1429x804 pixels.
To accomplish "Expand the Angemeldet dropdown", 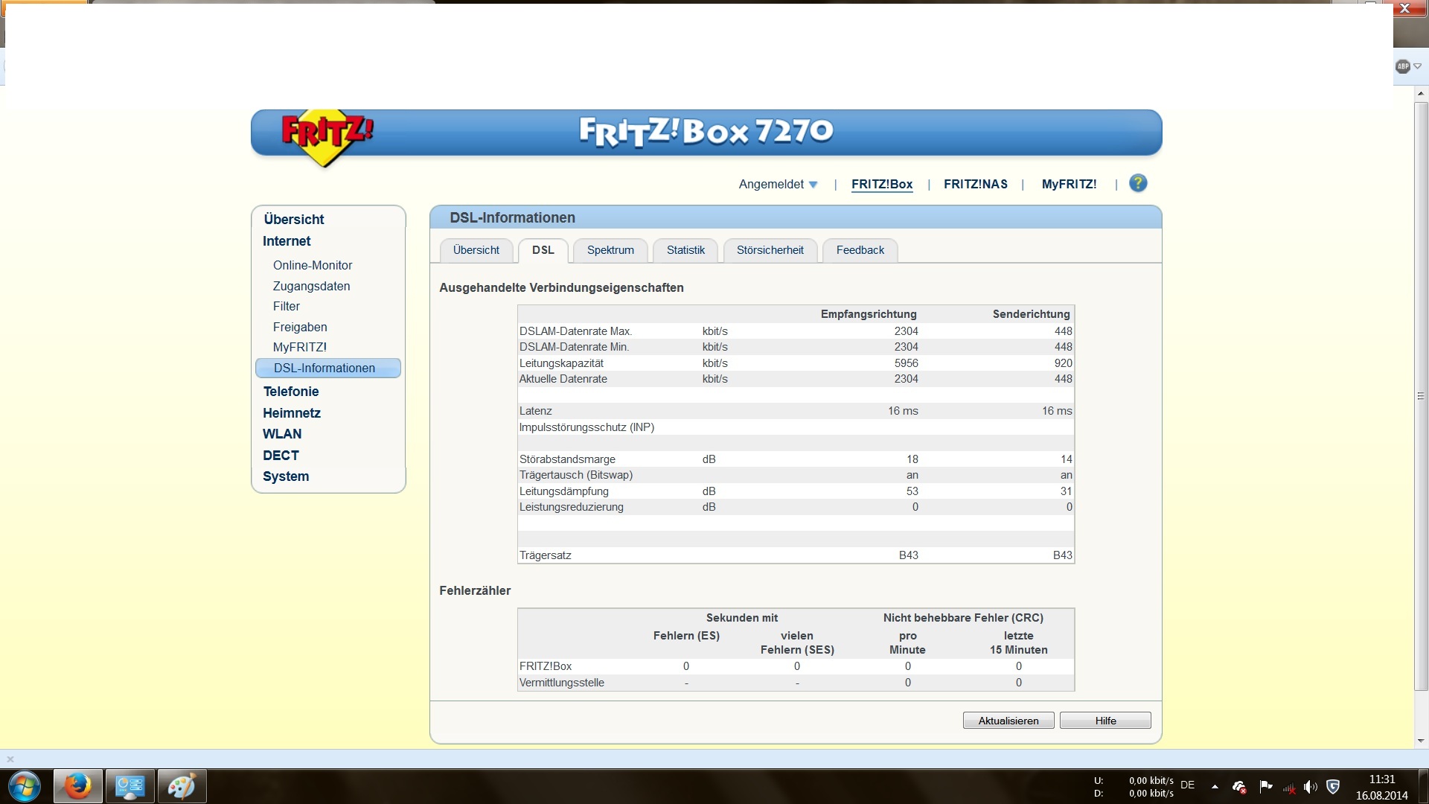I will [x=778, y=184].
